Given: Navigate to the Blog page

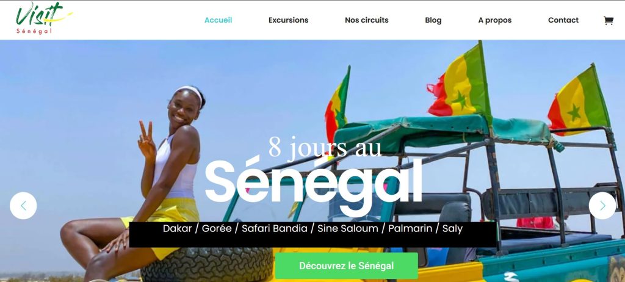Looking at the screenshot, I should click(433, 20).
